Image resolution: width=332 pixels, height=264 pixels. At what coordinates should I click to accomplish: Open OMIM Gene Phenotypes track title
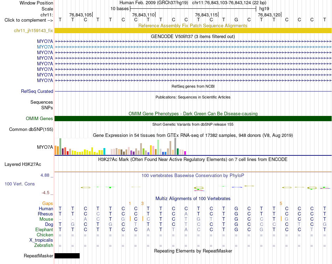click(x=193, y=113)
